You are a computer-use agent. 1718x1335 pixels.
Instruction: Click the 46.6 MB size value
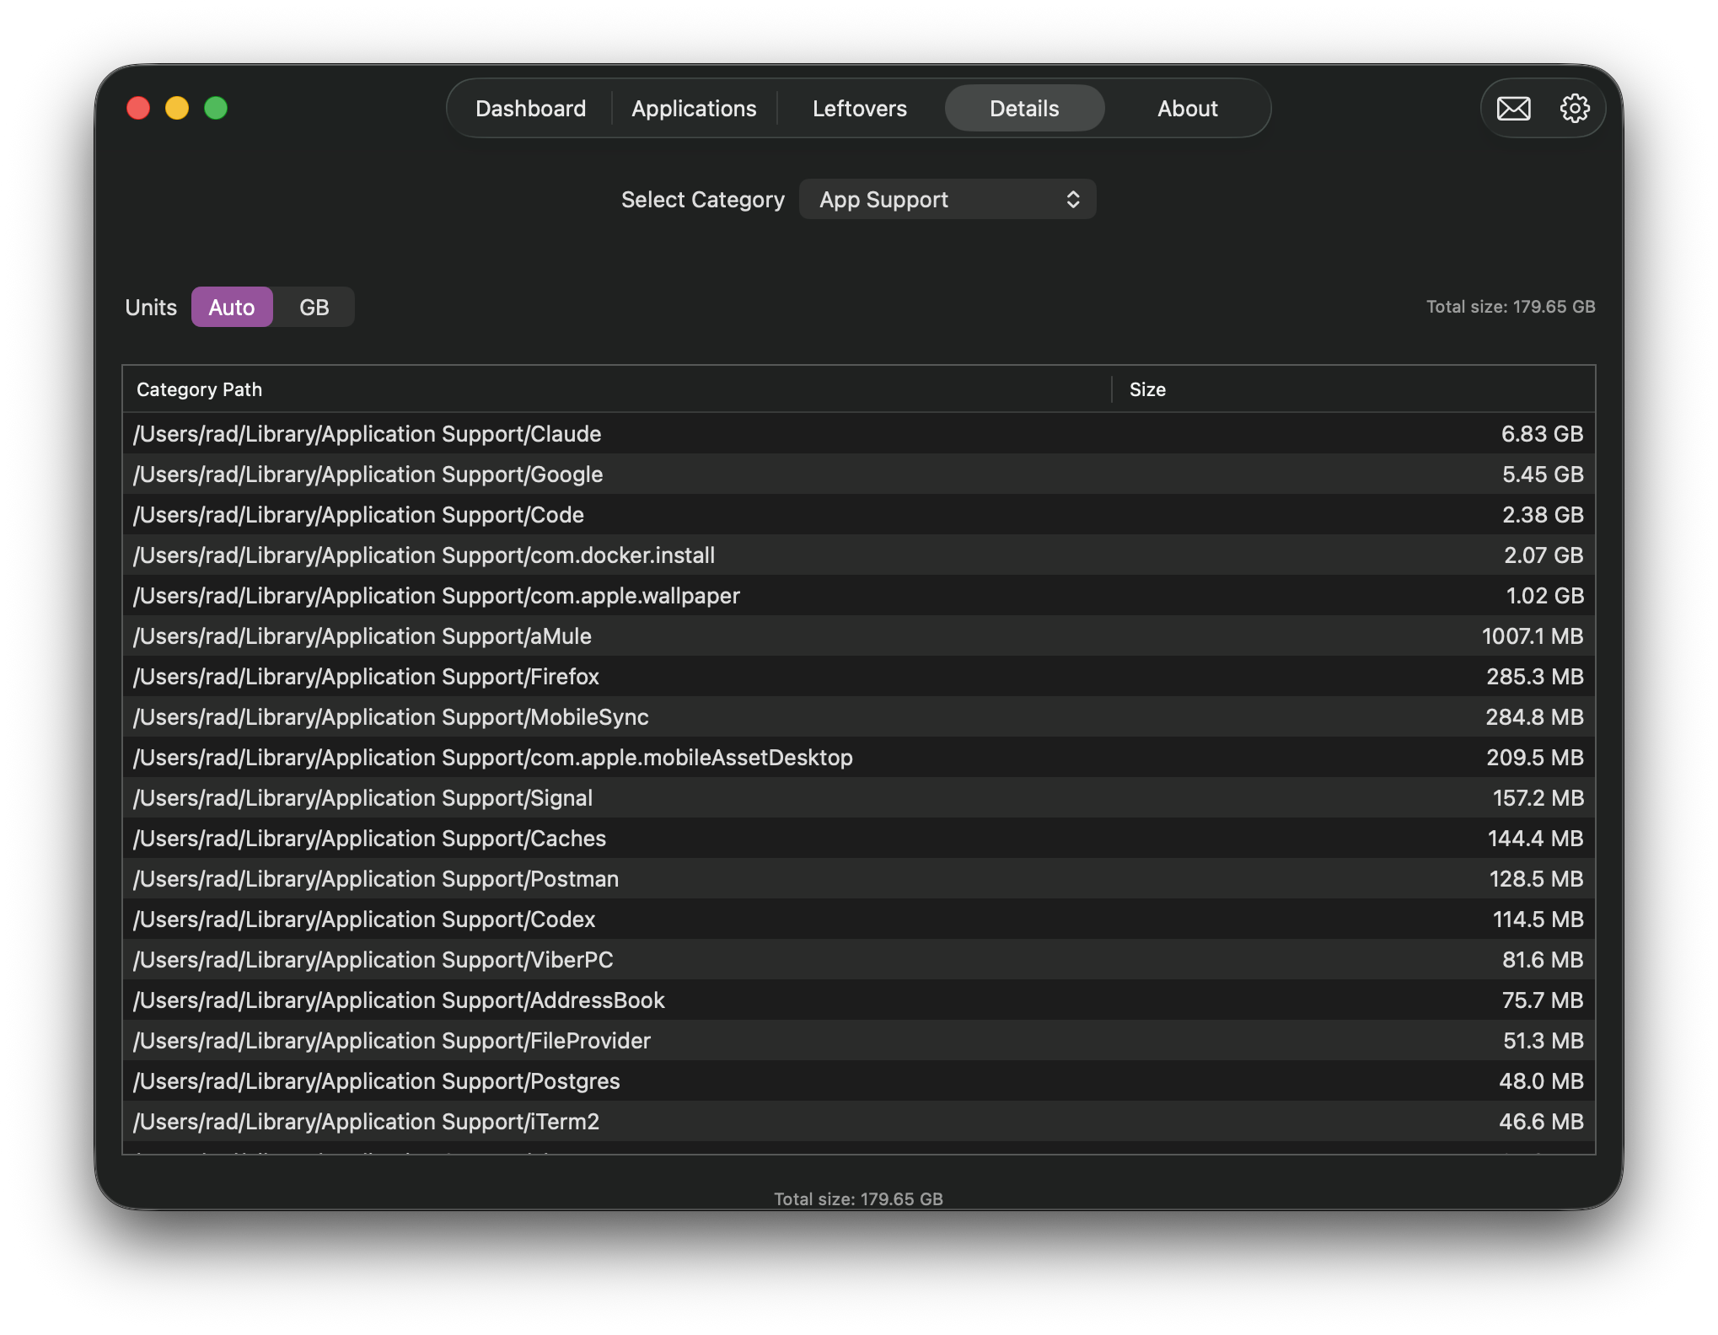tap(1541, 1122)
